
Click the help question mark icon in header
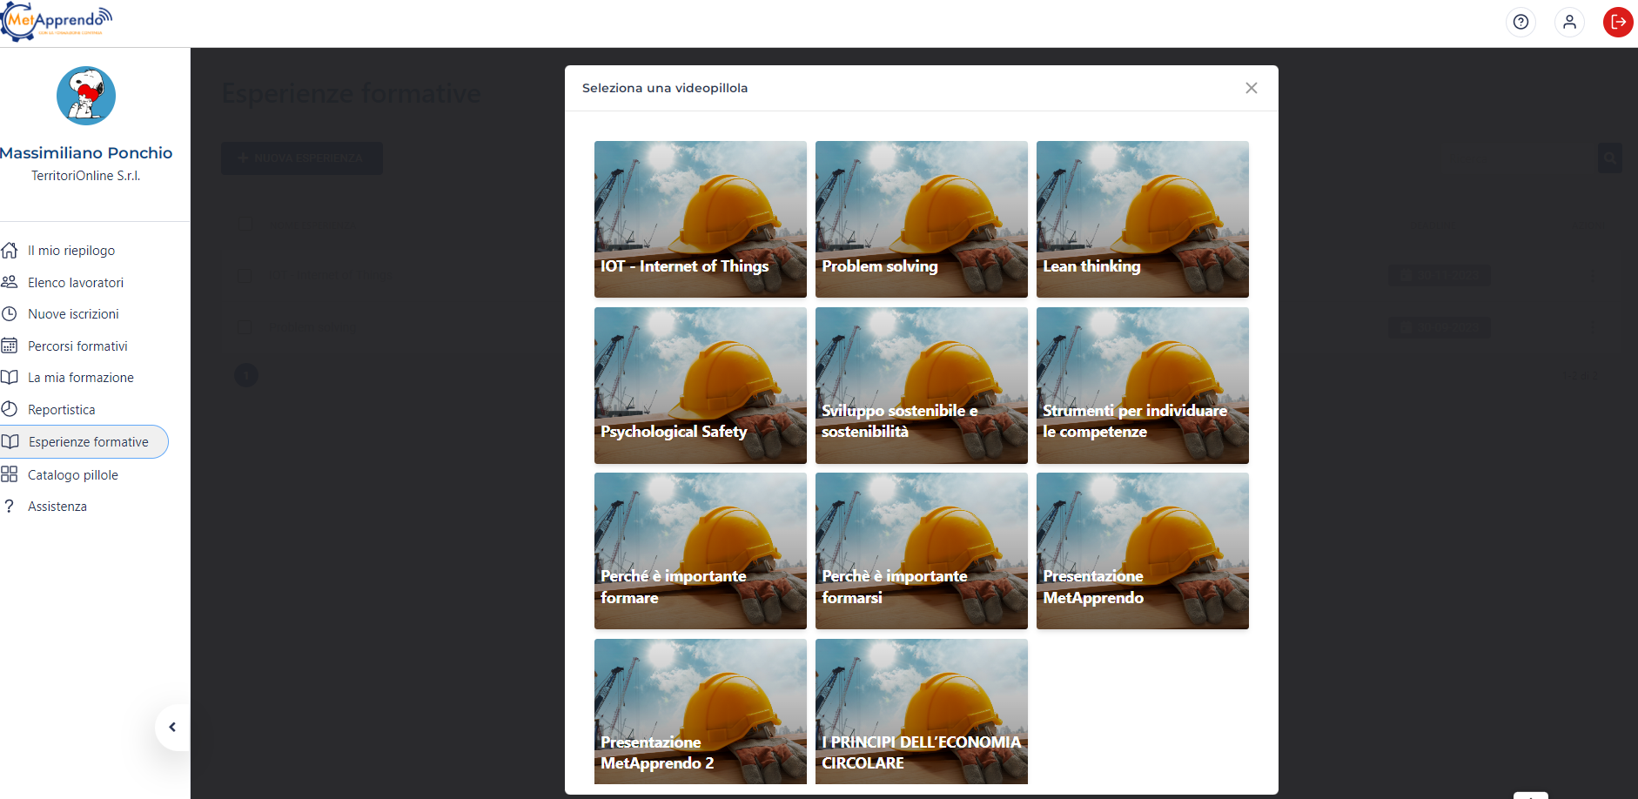[x=1521, y=22]
